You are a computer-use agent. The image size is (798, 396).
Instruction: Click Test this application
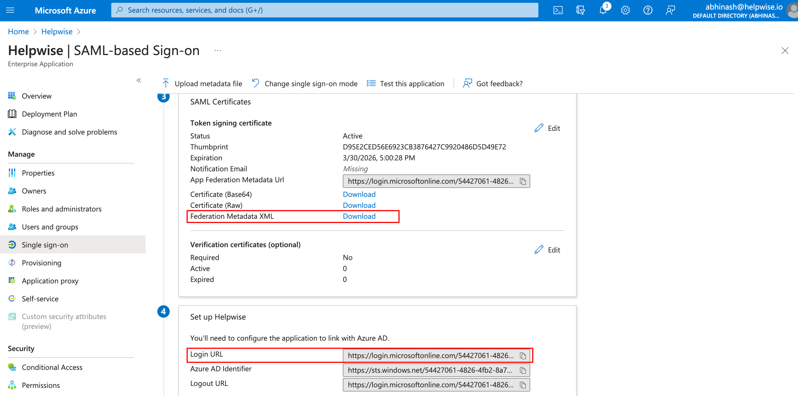click(405, 84)
